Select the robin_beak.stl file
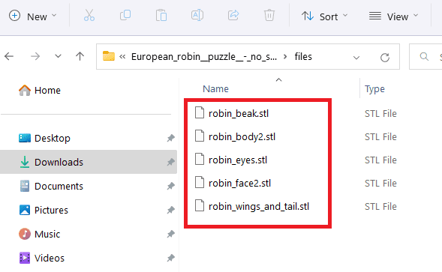This screenshot has height=272, width=442. 239,113
